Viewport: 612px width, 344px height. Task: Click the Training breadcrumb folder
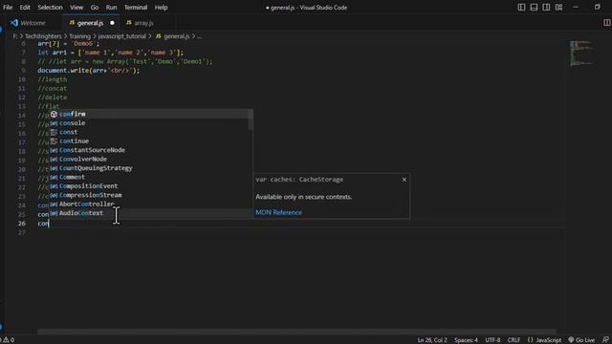pos(79,36)
